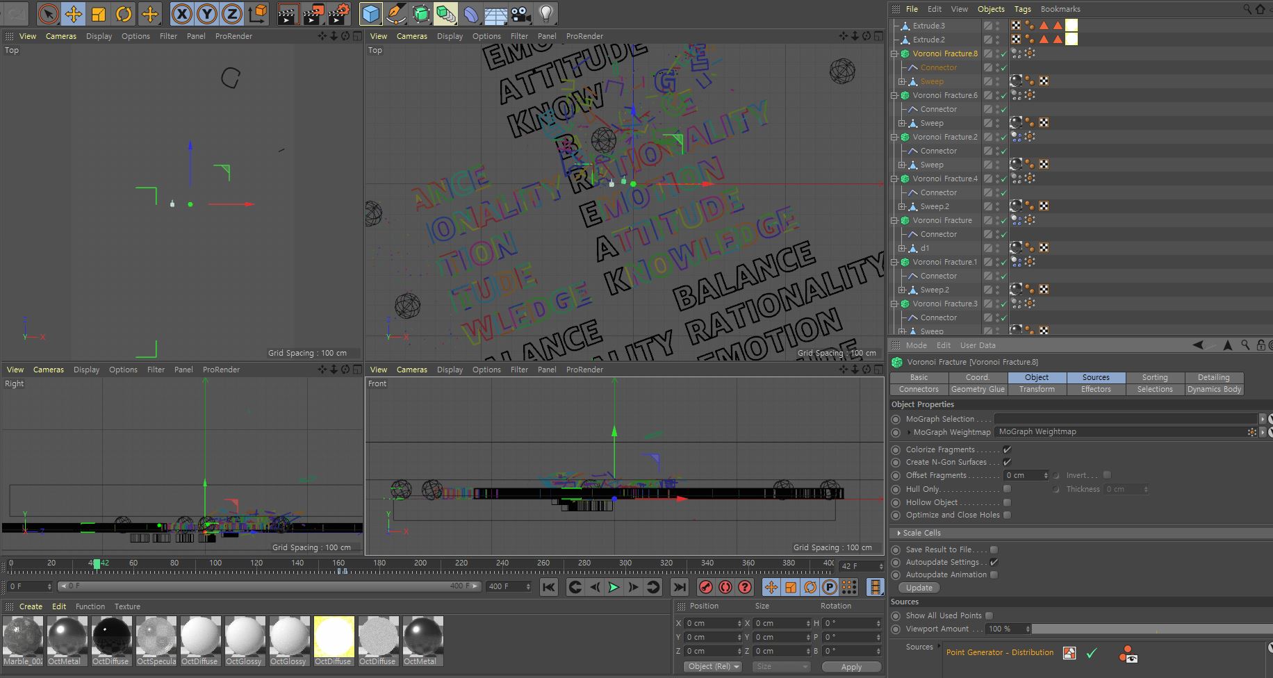Open the MoGraph Cloner array icon

pyautogui.click(x=446, y=13)
